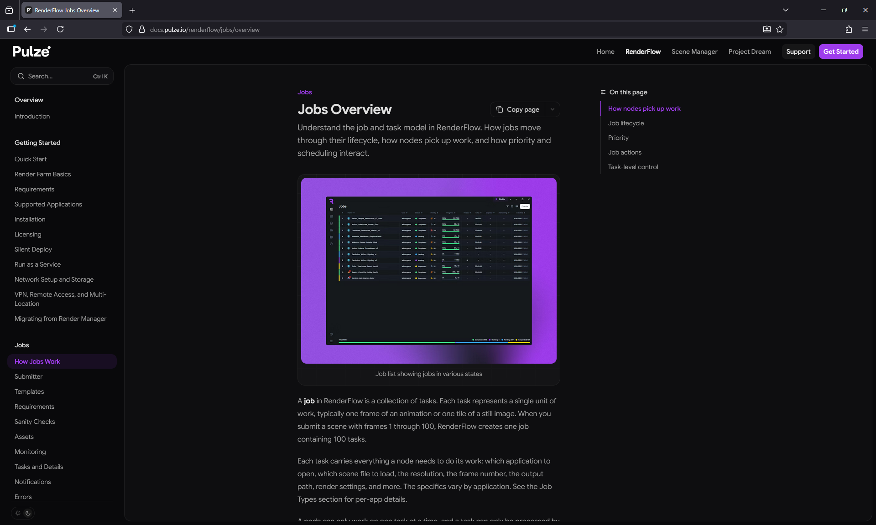Reload the page with the refresh icon
The width and height of the screenshot is (876, 525).
60,29
